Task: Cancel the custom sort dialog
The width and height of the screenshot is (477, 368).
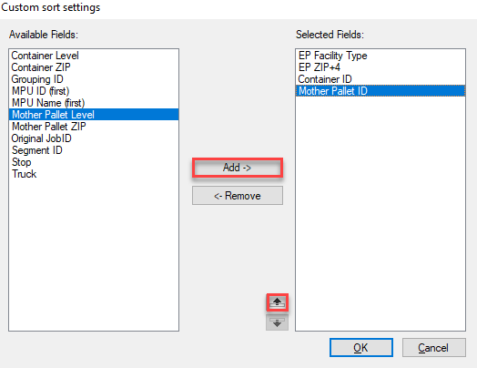Action: 434,347
